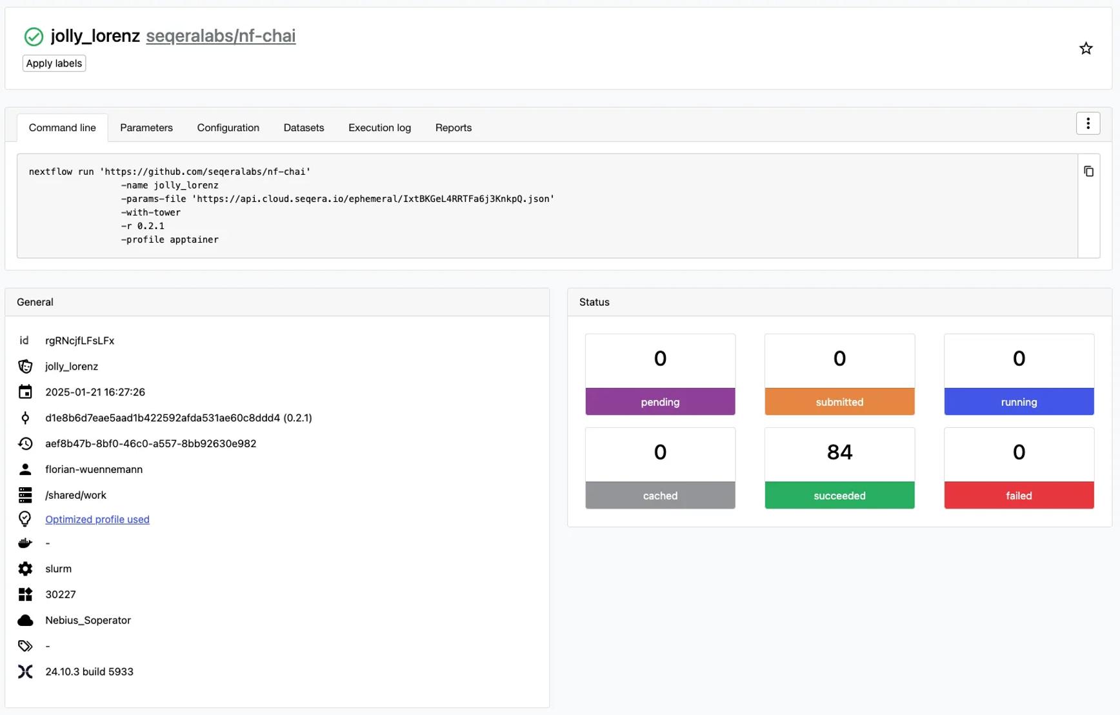The width and height of the screenshot is (1120, 715).
Task: Click the date 2025-01-21 16:27:26
Action: point(95,392)
